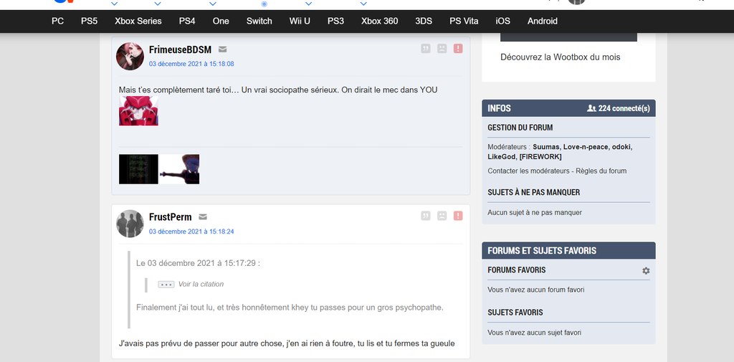Open the PS4 section
Image resolution: width=734 pixels, height=362 pixels.
click(187, 21)
